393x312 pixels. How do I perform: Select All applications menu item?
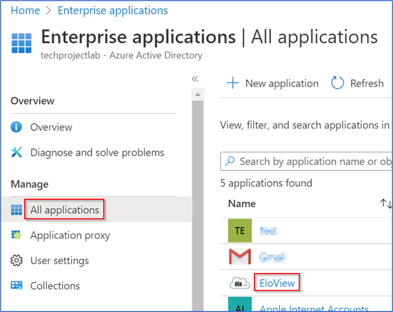point(65,210)
